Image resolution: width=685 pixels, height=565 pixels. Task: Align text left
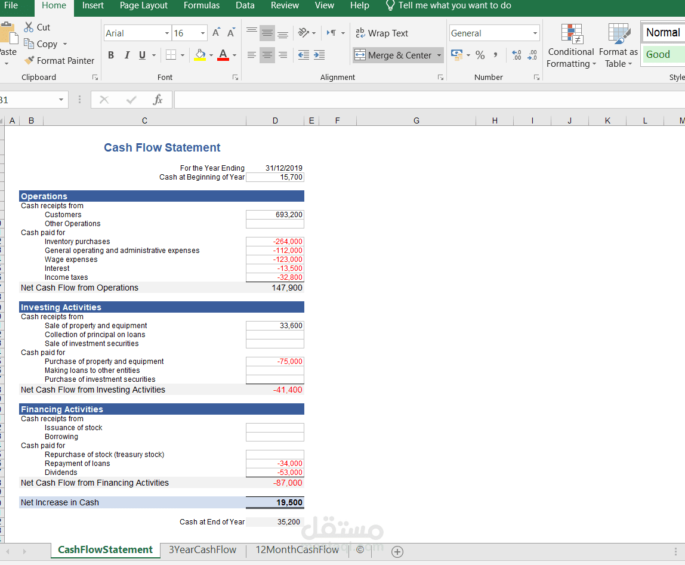pyautogui.click(x=252, y=55)
